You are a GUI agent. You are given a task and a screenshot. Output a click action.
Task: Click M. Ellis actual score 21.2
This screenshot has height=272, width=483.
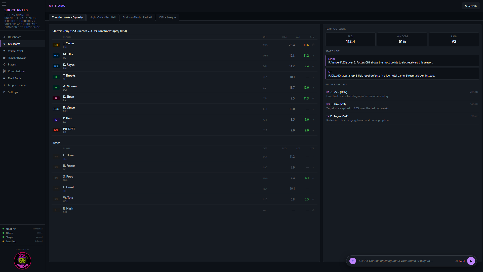click(306, 56)
